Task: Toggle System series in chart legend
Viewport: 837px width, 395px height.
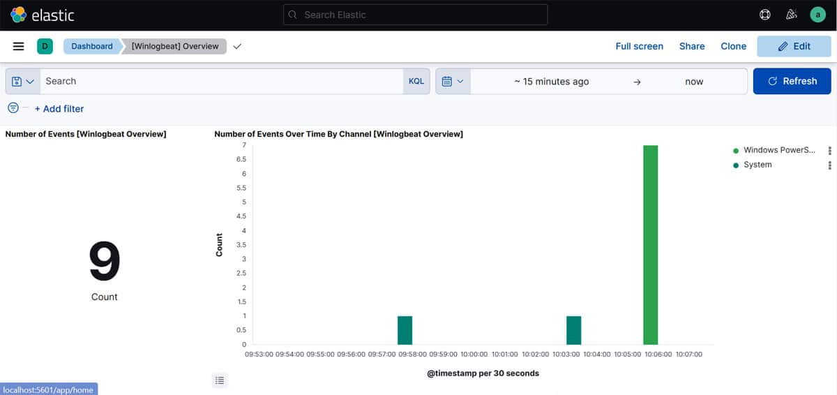Action: click(x=757, y=165)
